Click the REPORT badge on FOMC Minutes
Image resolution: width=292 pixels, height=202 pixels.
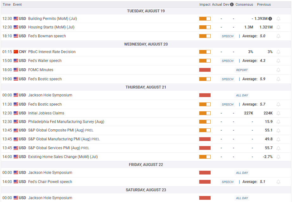(x=242, y=70)
